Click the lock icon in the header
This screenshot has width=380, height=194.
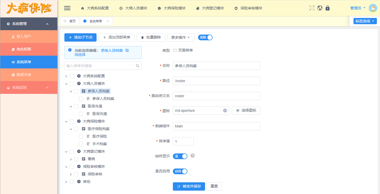point(327,8)
